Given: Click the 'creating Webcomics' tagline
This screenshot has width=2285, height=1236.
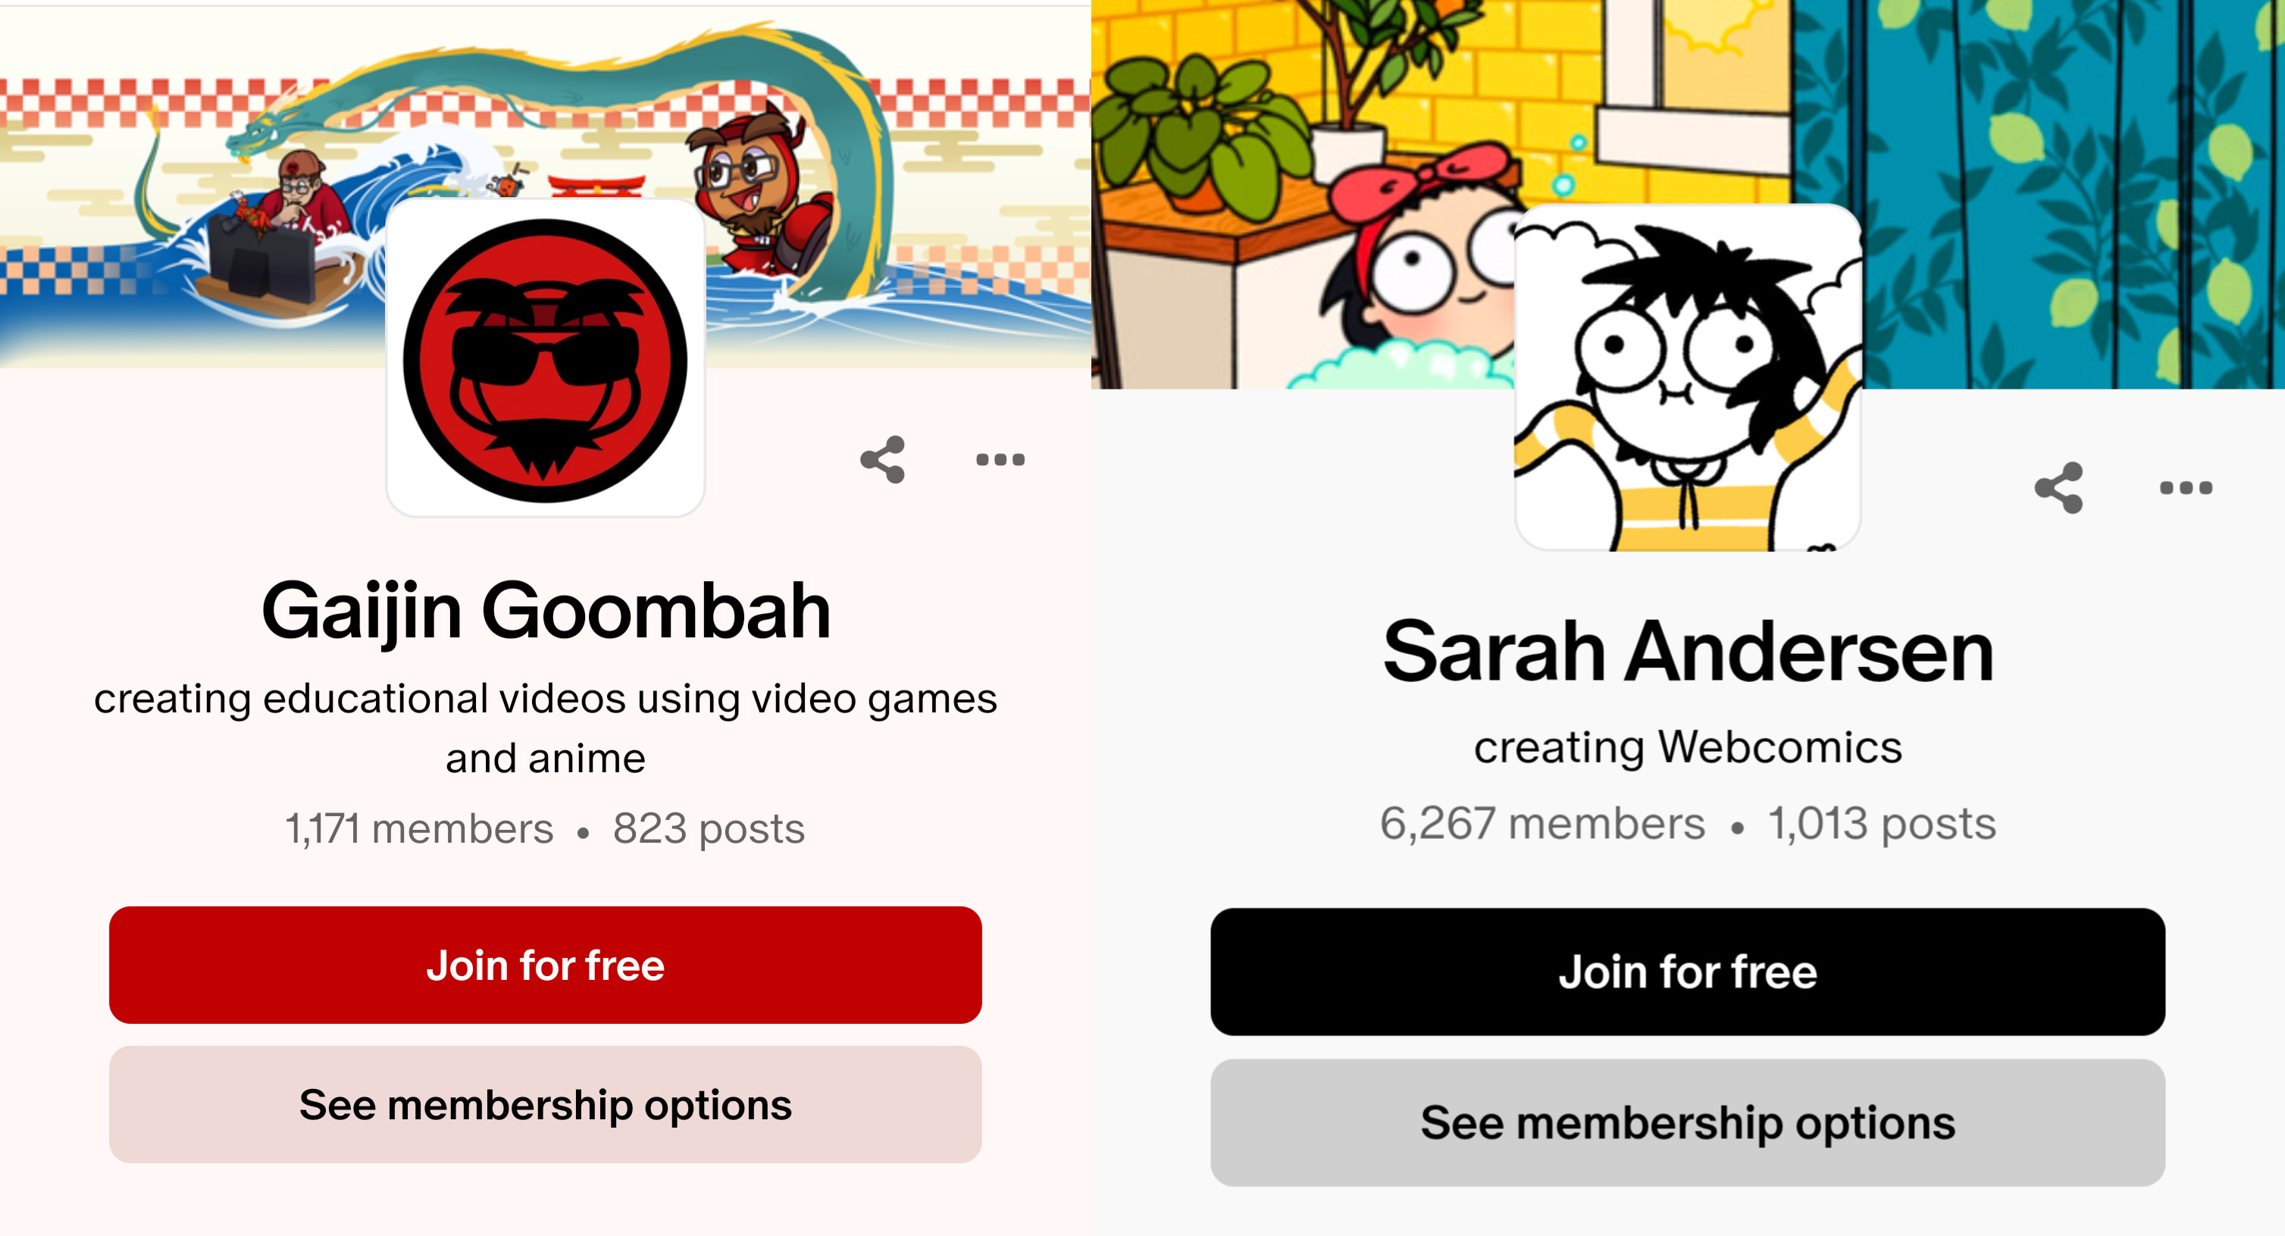Looking at the screenshot, I should click(1688, 746).
